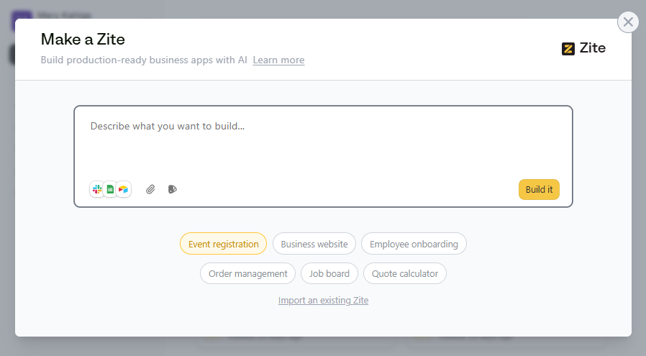
Task: Close the Make a Zite dialog
Action: (628, 22)
